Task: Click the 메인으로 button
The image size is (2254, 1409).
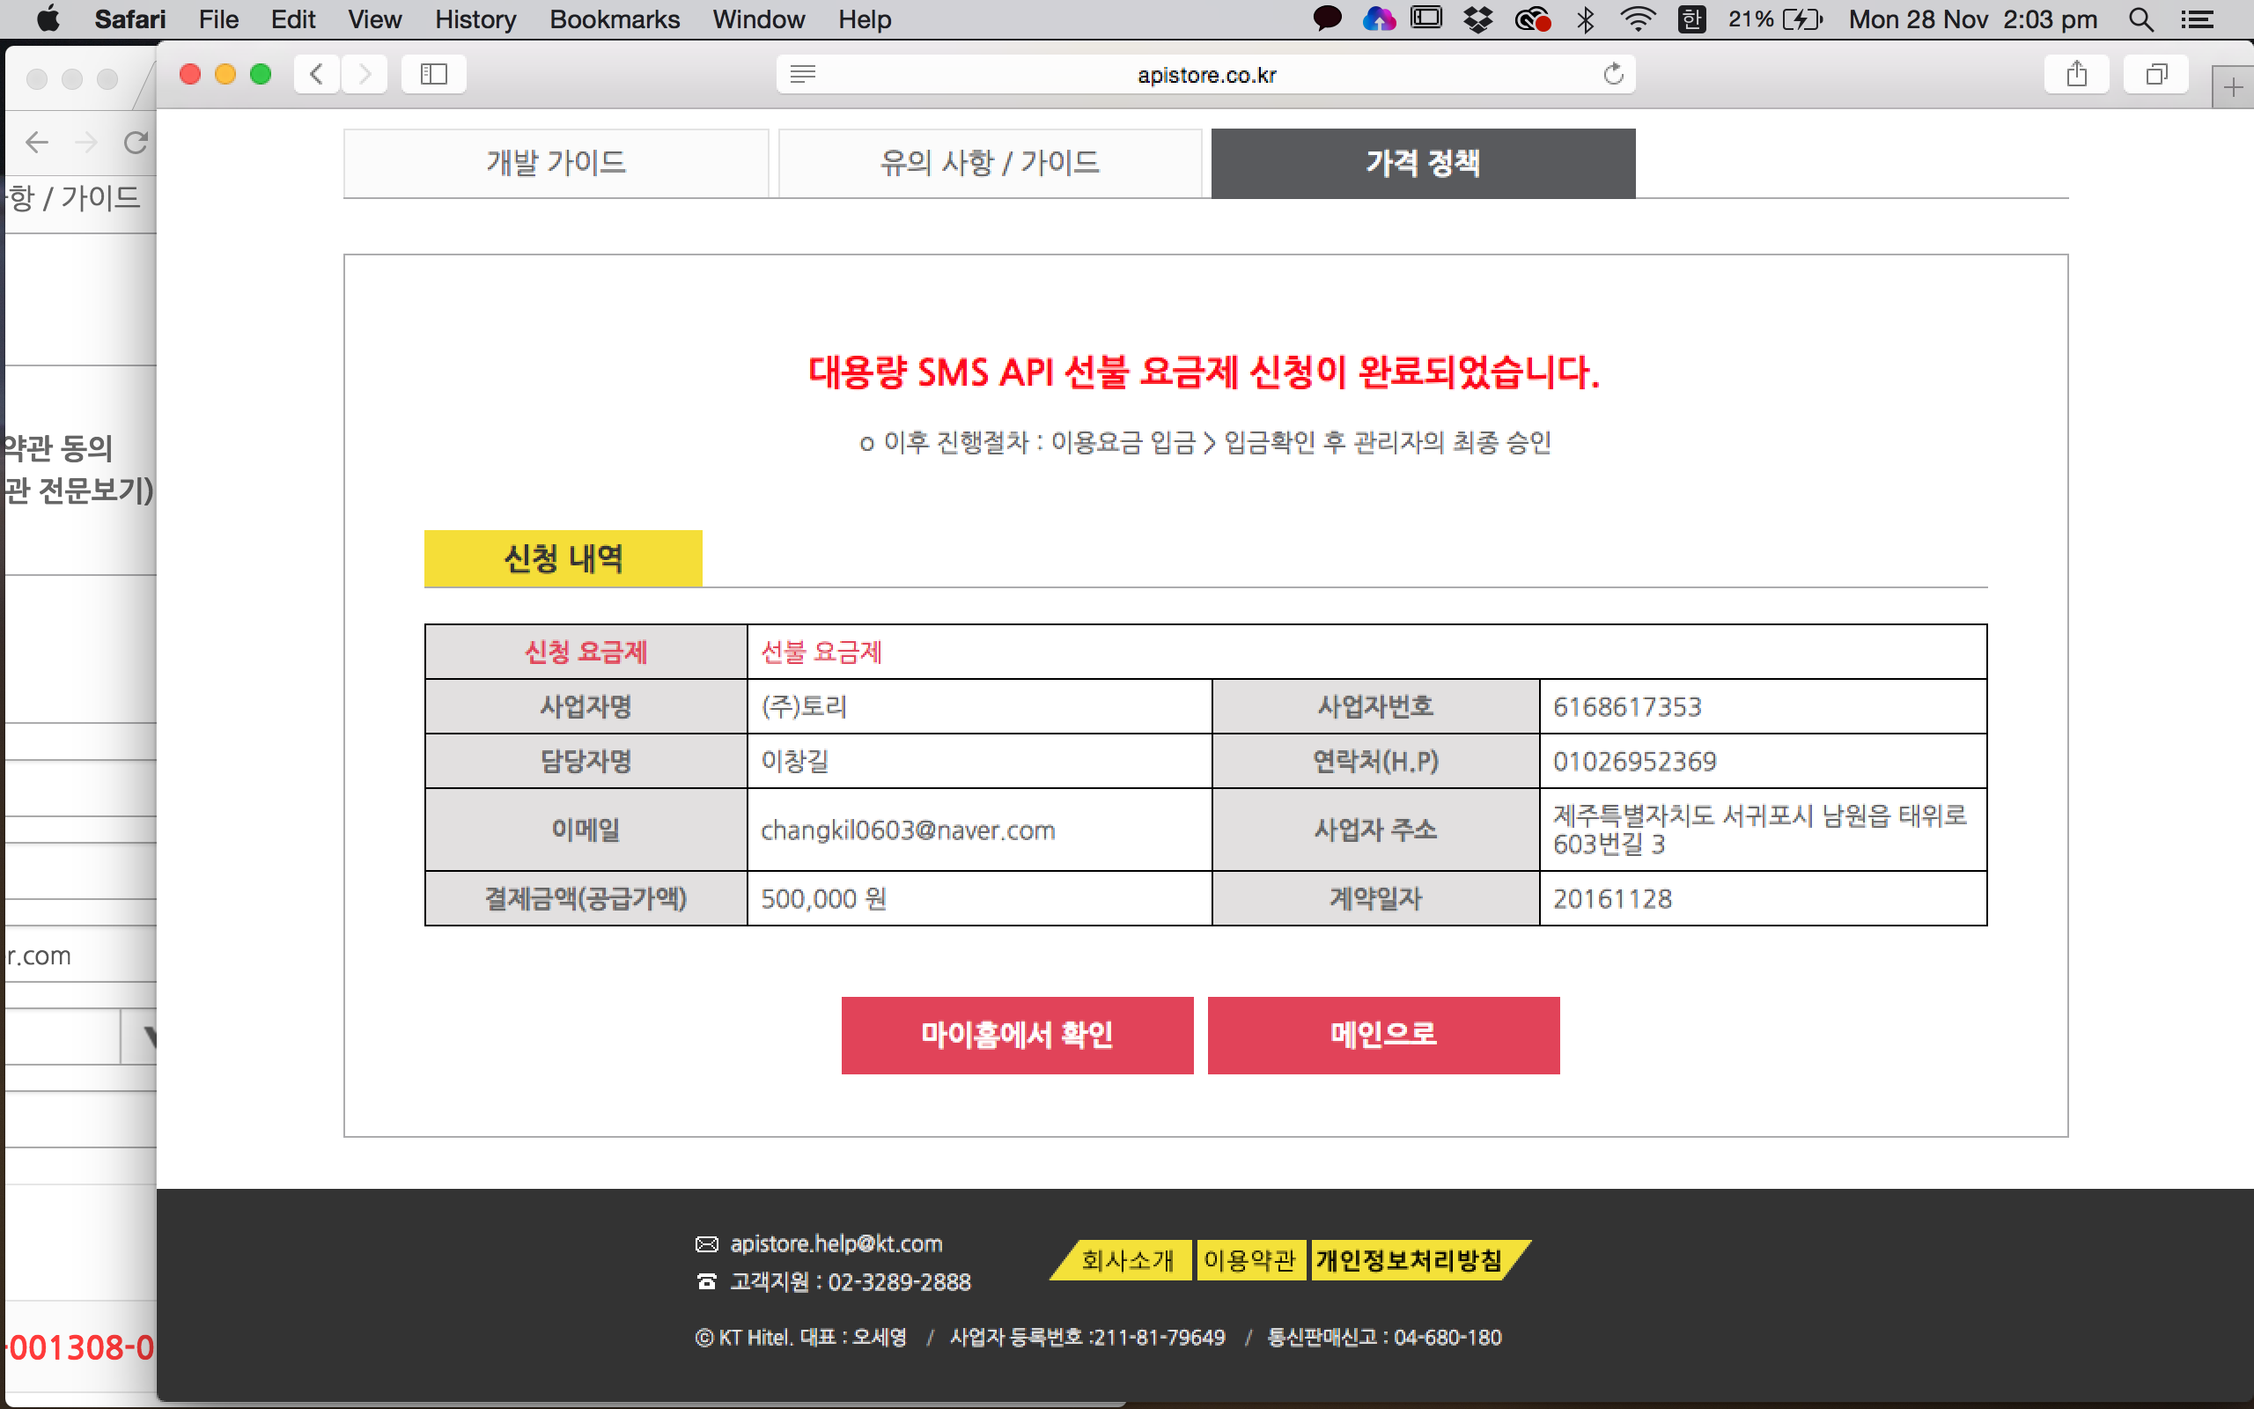Action: pos(1383,1035)
